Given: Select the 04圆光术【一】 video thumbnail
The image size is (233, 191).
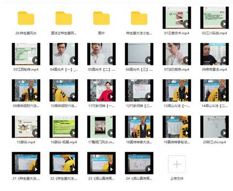Looking at the screenshot, I should pyautogui.click(x=64, y=54).
